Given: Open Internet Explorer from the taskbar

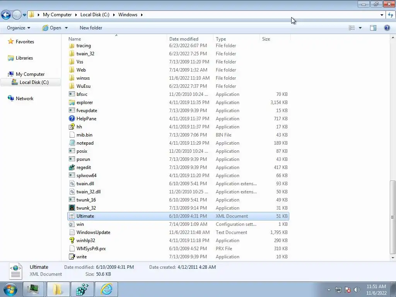Looking at the screenshot, I should pyautogui.click(x=106, y=289).
